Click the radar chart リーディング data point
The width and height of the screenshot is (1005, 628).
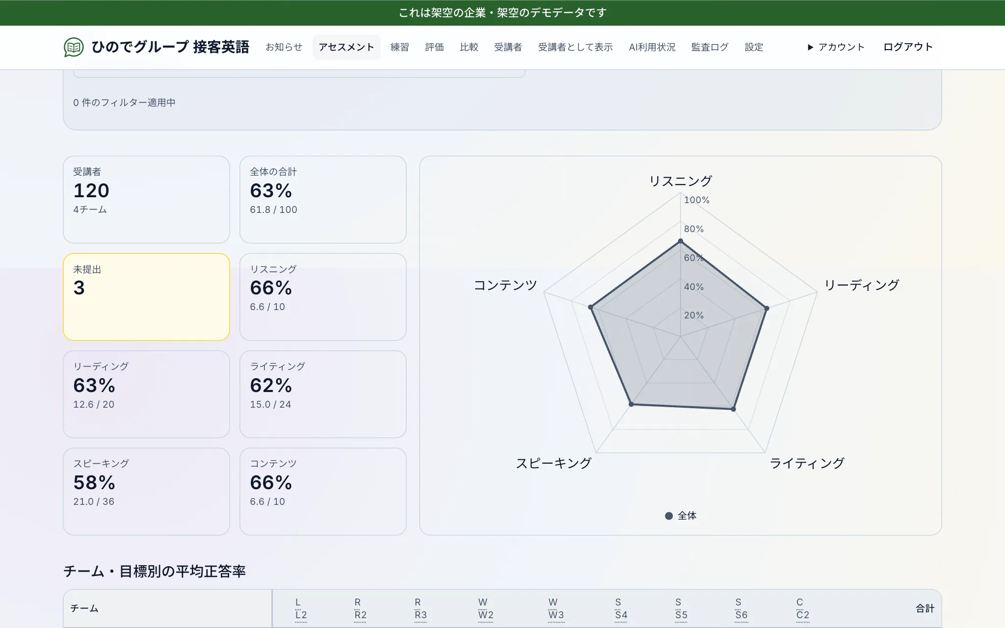click(x=767, y=308)
